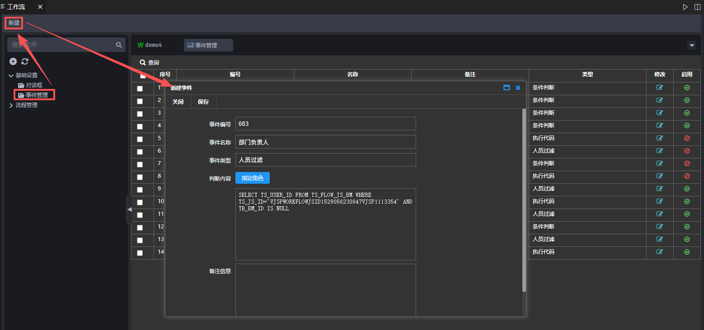
Task: Click the 保存 button in dialog
Action: pyautogui.click(x=203, y=102)
